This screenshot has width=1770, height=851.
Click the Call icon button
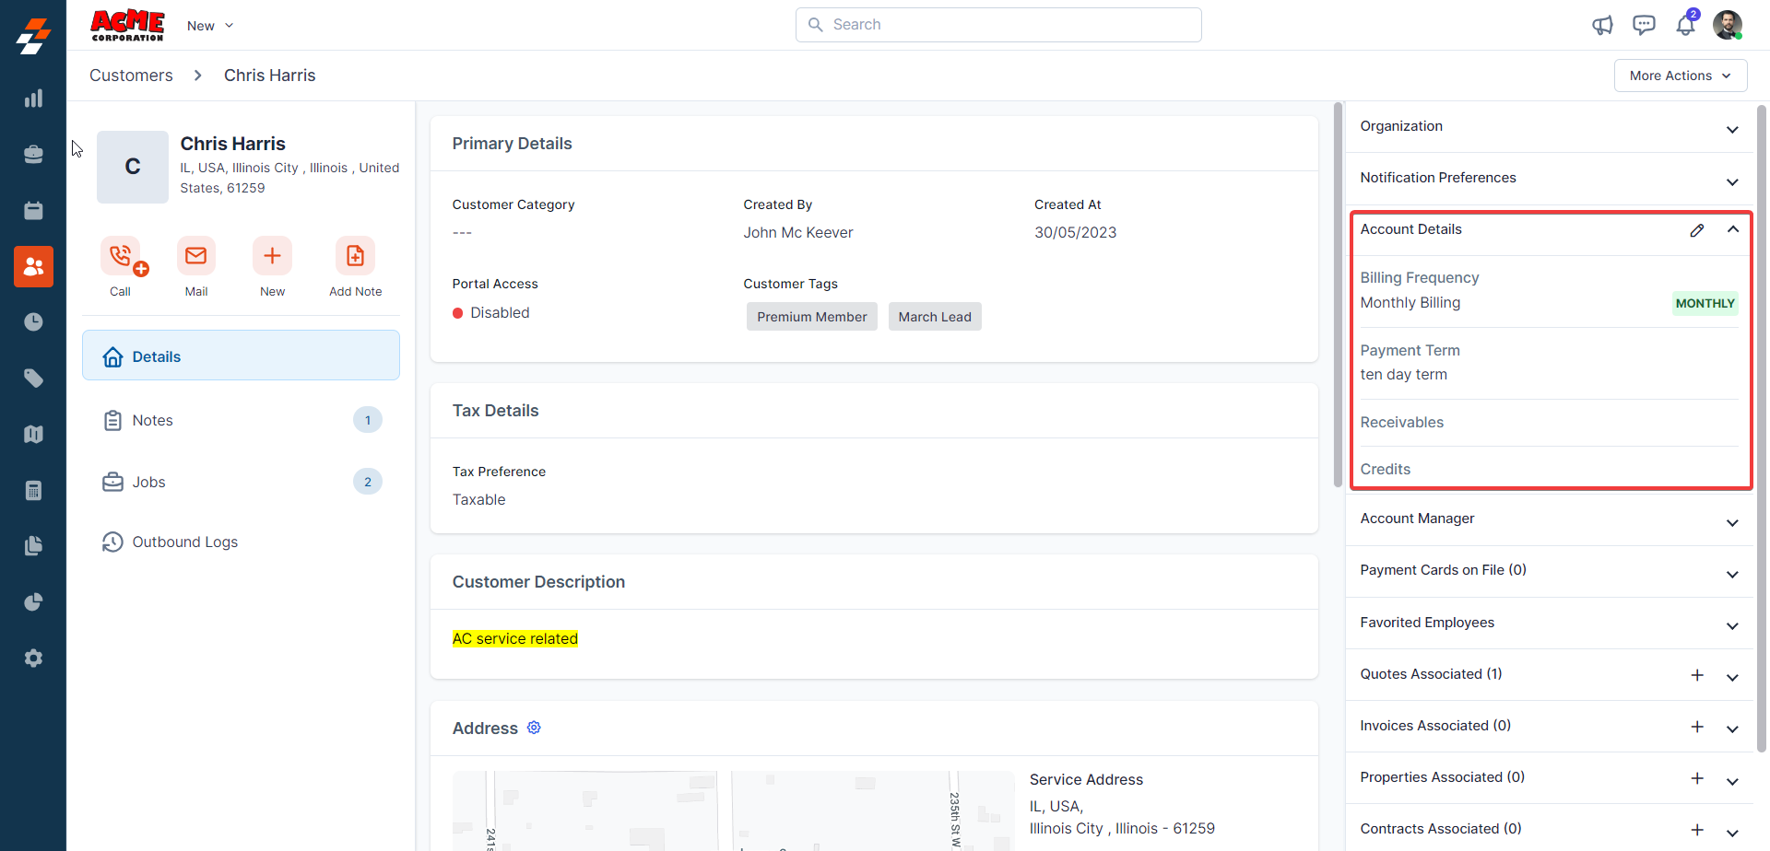click(x=121, y=256)
